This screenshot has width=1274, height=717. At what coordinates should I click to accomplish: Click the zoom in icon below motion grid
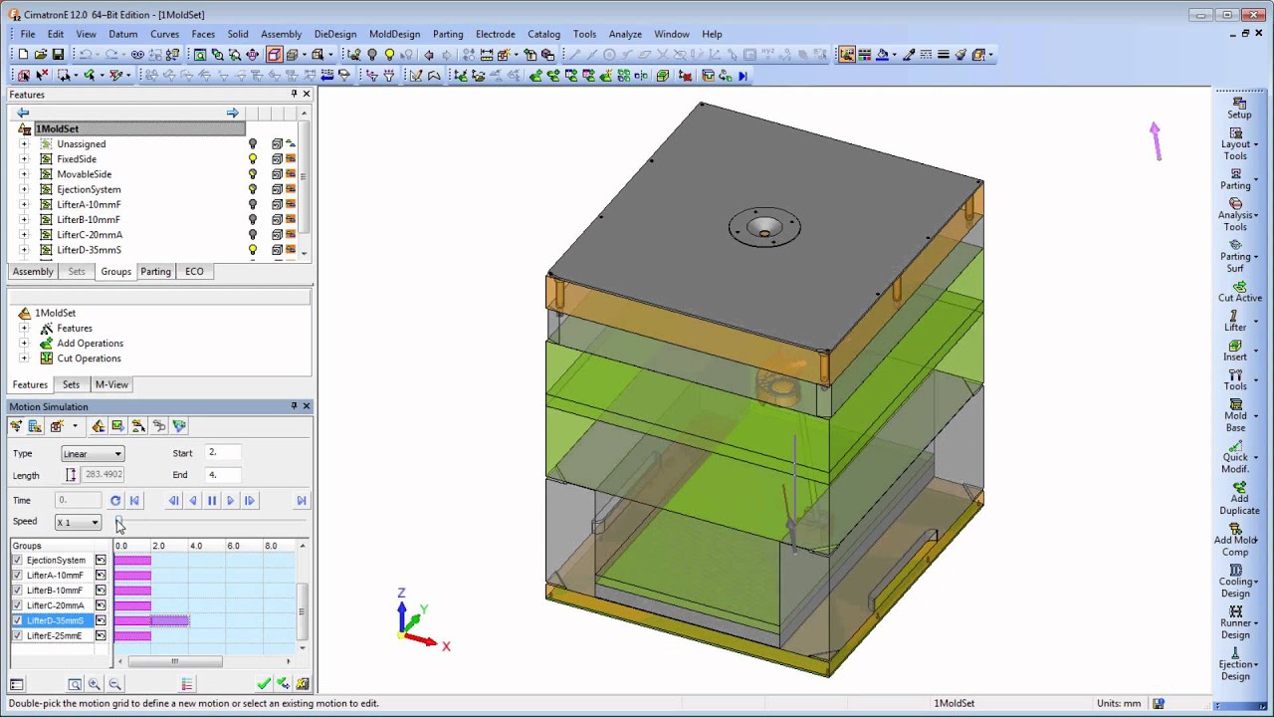95,684
